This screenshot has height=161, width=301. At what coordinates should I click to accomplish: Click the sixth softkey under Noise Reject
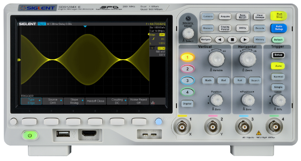pos(139,121)
